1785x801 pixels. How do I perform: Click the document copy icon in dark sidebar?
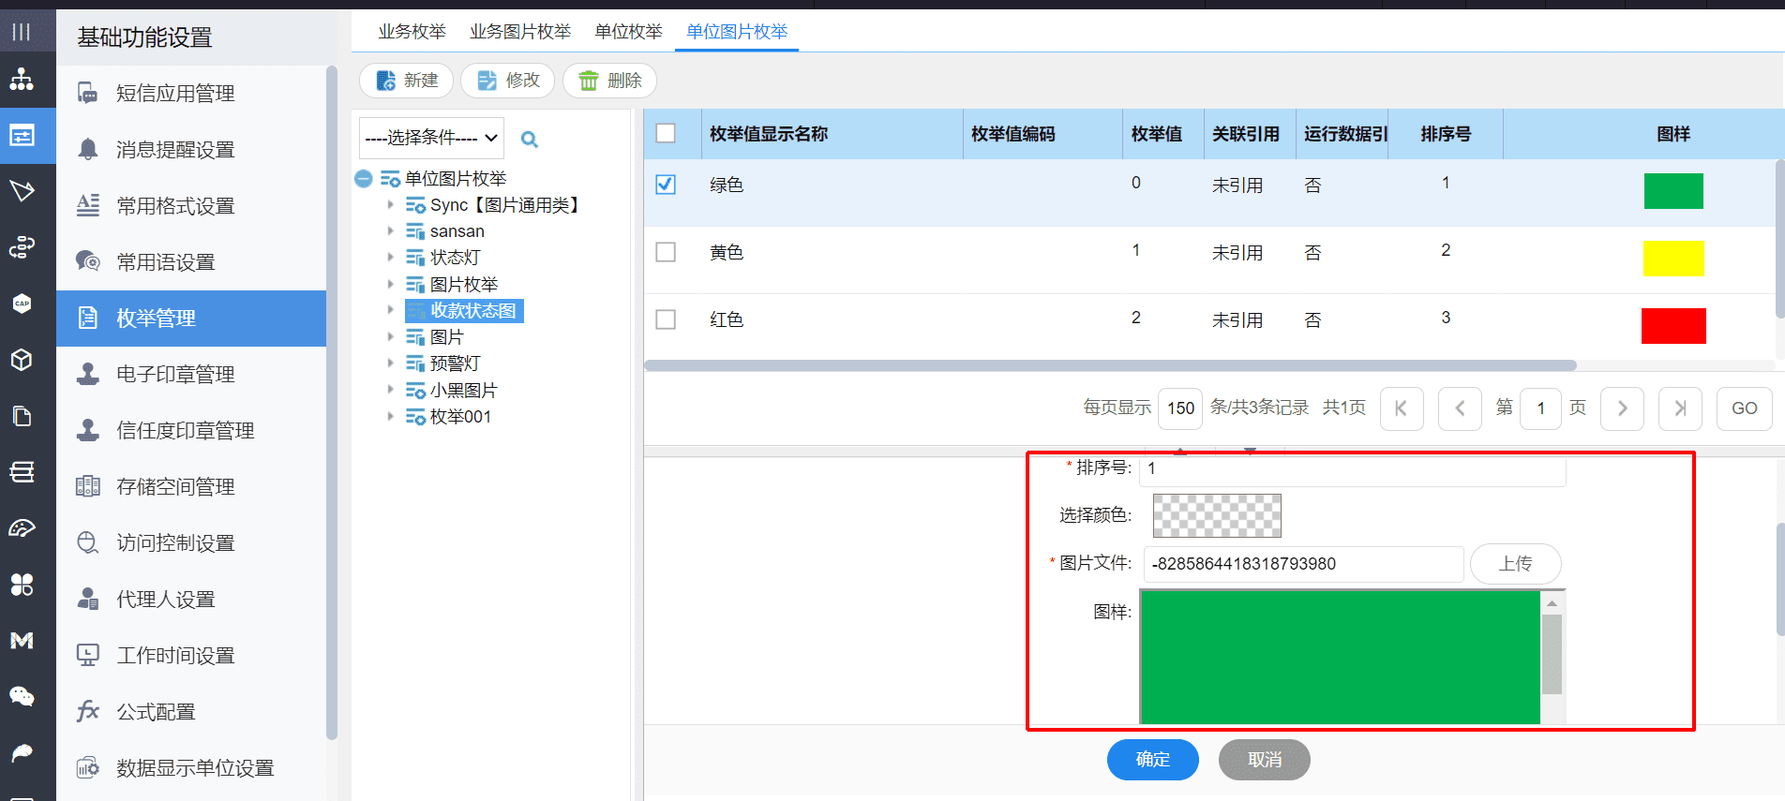22,416
